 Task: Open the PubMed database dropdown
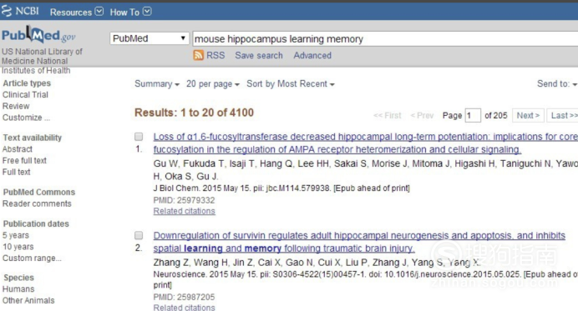(150, 38)
